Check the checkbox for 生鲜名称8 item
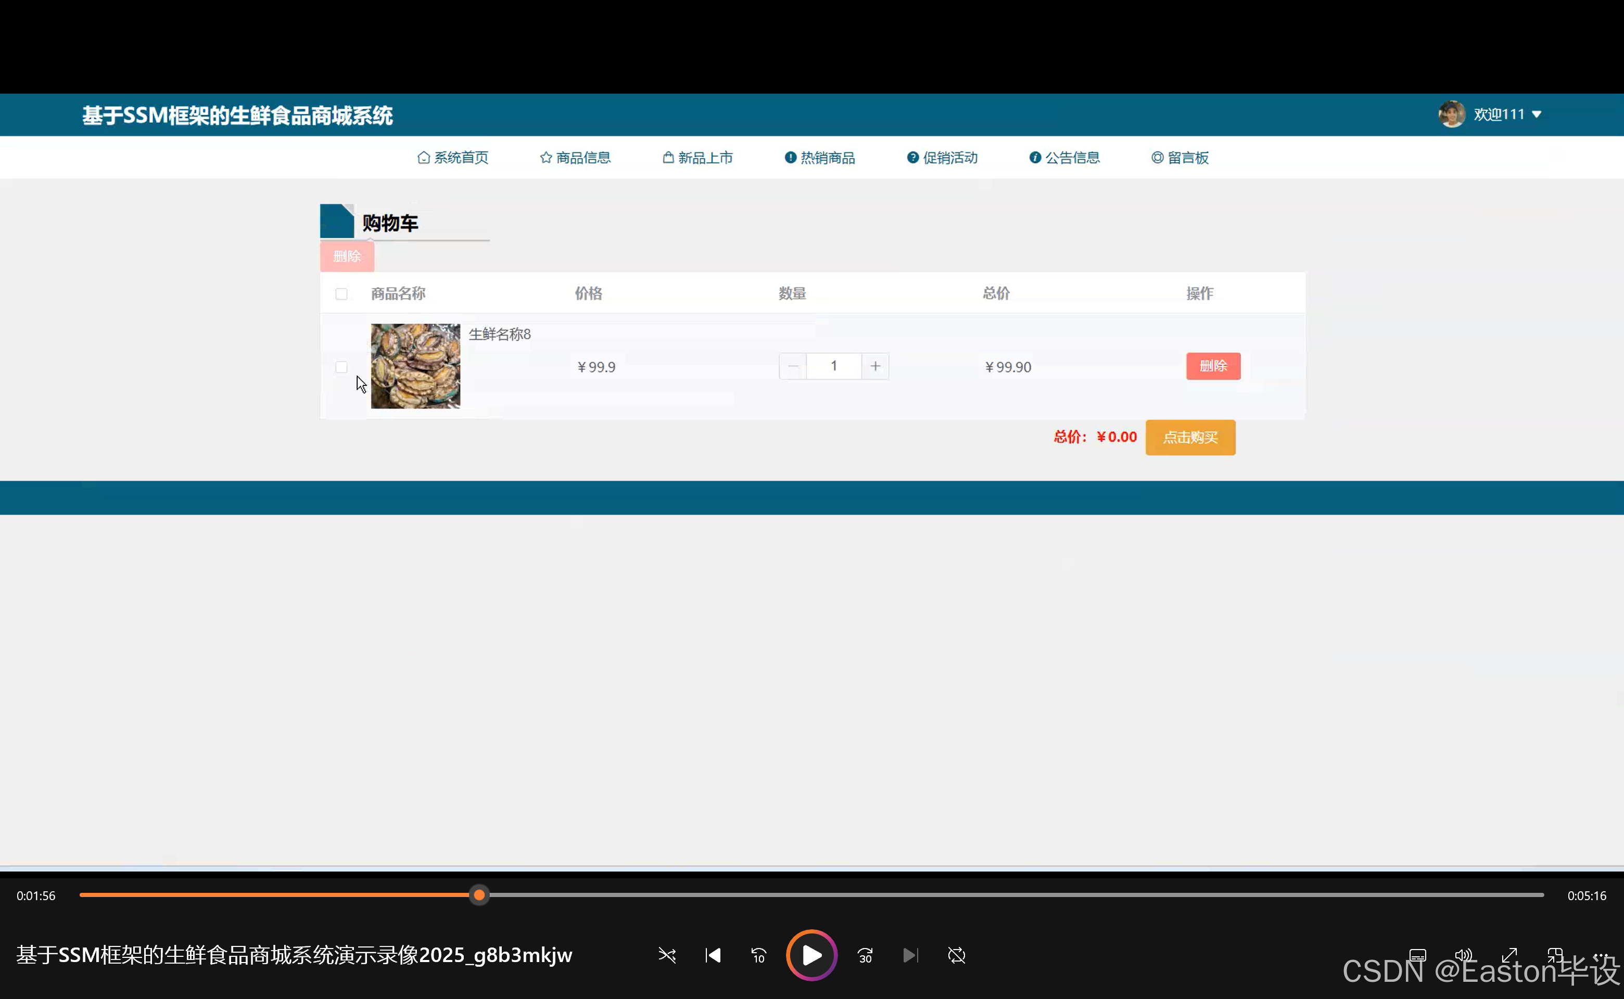 [341, 367]
